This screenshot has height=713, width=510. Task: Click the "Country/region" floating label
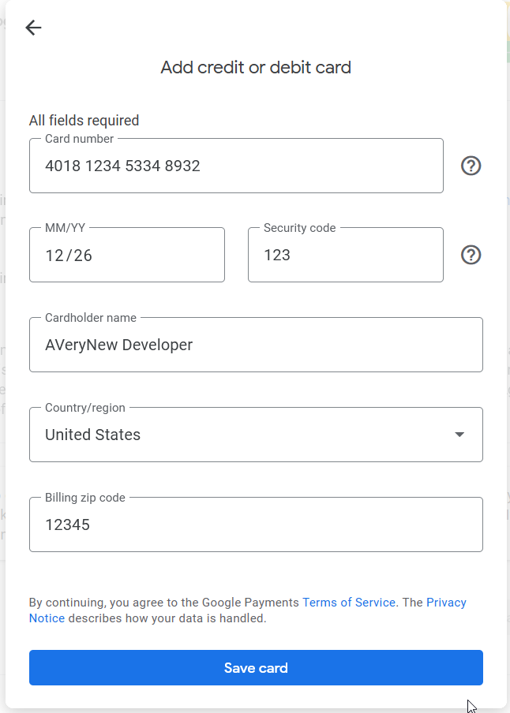84,408
